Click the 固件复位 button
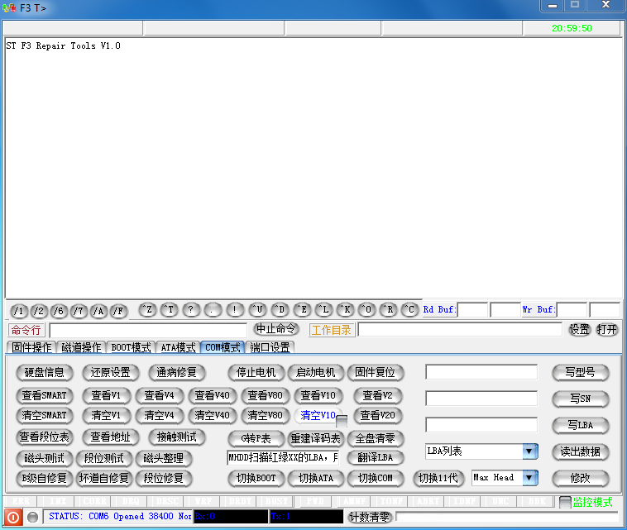The width and height of the screenshot is (627, 530). point(375,373)
